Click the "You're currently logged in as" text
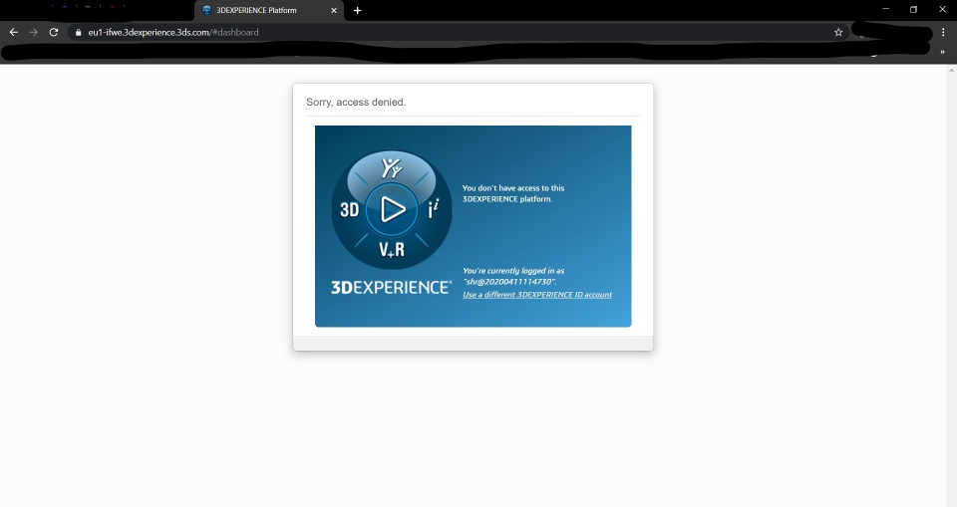This screenshot has width=957, height=507. [x=513, y=270]
